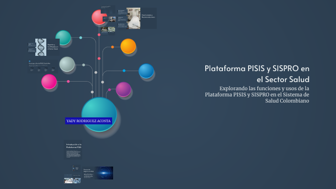This screenshot has height=189, width=336.
Task: Click the Explorando las funciones subtitle text
Action: coord(257,94)
